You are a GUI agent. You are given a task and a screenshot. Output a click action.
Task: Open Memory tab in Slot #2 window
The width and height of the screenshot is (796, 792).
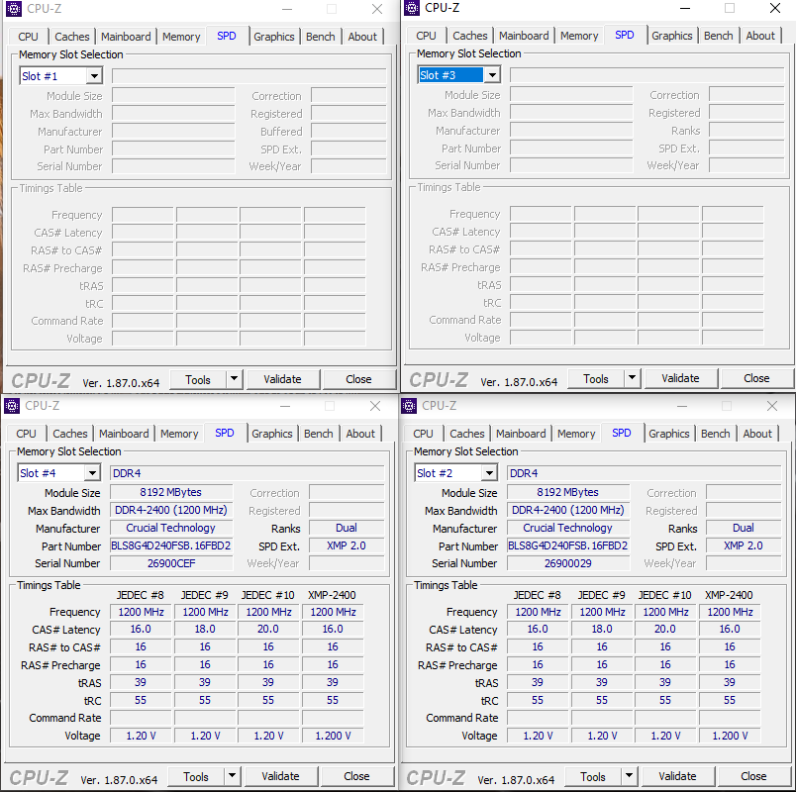point(576,434)
